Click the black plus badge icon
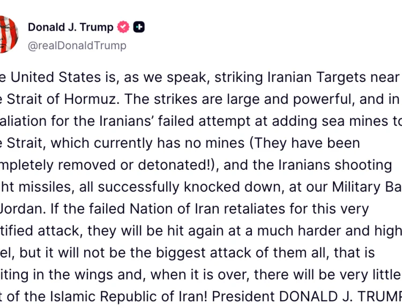402x308 pixels. point(139,27)
